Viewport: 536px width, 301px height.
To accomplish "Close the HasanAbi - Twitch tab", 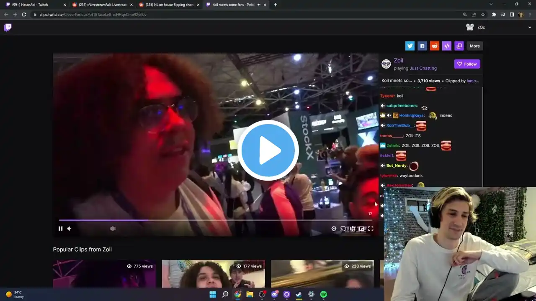I will [64, 5].
